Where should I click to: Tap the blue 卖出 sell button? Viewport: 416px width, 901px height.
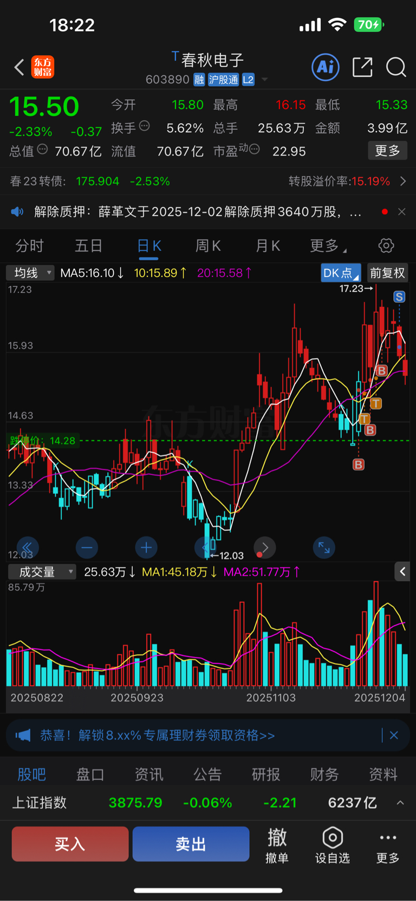(191, 844)
